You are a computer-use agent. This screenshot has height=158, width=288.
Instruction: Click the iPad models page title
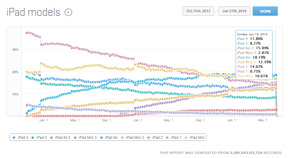point(33,13)
